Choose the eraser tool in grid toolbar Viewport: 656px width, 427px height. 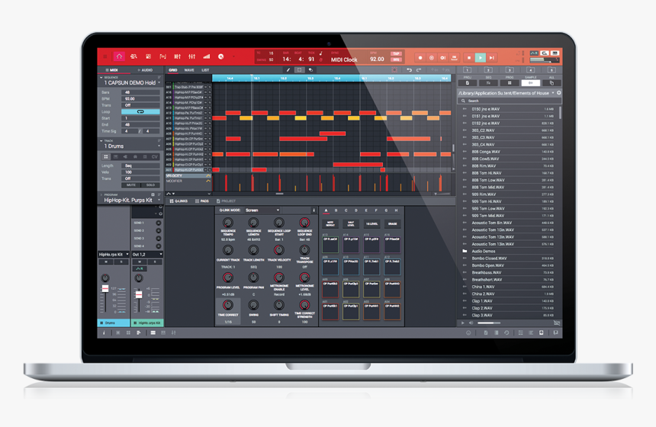click(310, 70)
